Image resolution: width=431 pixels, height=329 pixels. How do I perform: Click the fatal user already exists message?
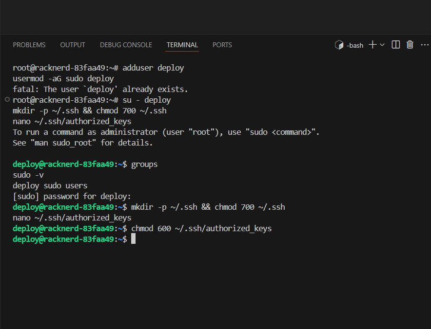(x=100, y=89)
